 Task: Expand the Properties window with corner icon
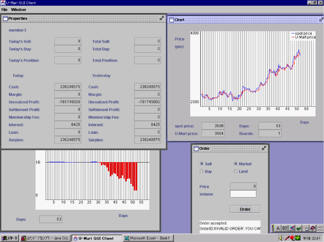pos(162,18)
